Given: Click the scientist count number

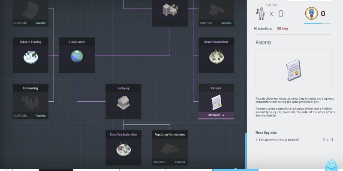Looking at the screenshot, I should (x=281, y=14).
